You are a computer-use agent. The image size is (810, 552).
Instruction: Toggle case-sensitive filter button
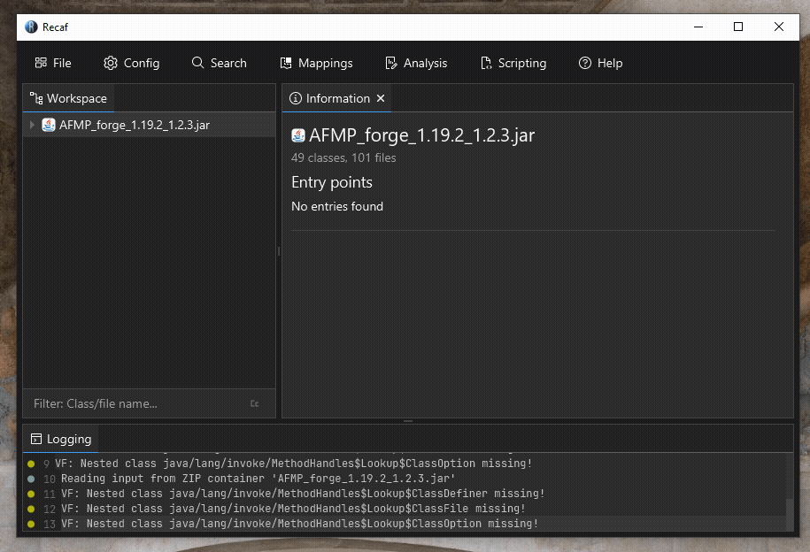pyautogui.click(x=255, y=403)
